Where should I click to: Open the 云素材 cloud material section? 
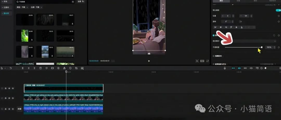click(x=6, y=8)
